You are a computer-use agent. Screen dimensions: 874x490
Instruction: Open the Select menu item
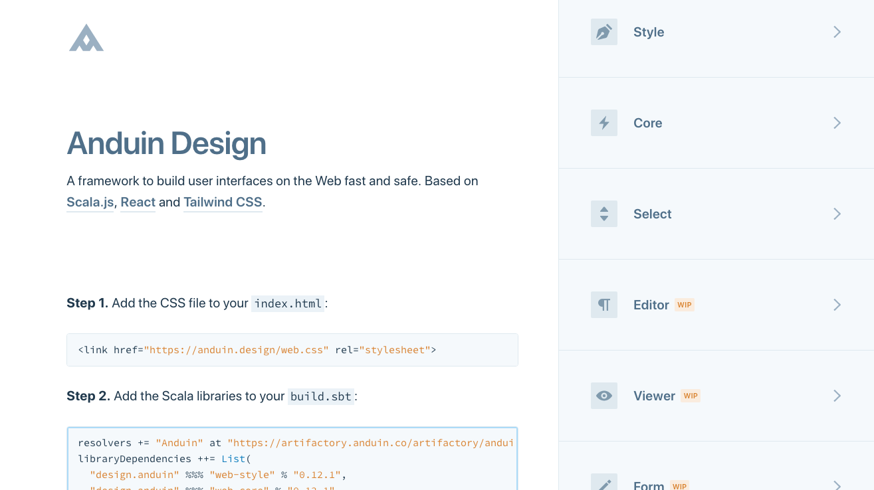click(x=716, y=214)
